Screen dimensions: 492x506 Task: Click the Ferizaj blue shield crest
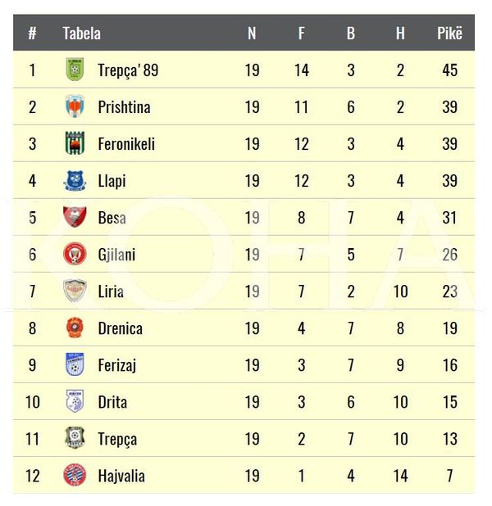click(75, 364)
